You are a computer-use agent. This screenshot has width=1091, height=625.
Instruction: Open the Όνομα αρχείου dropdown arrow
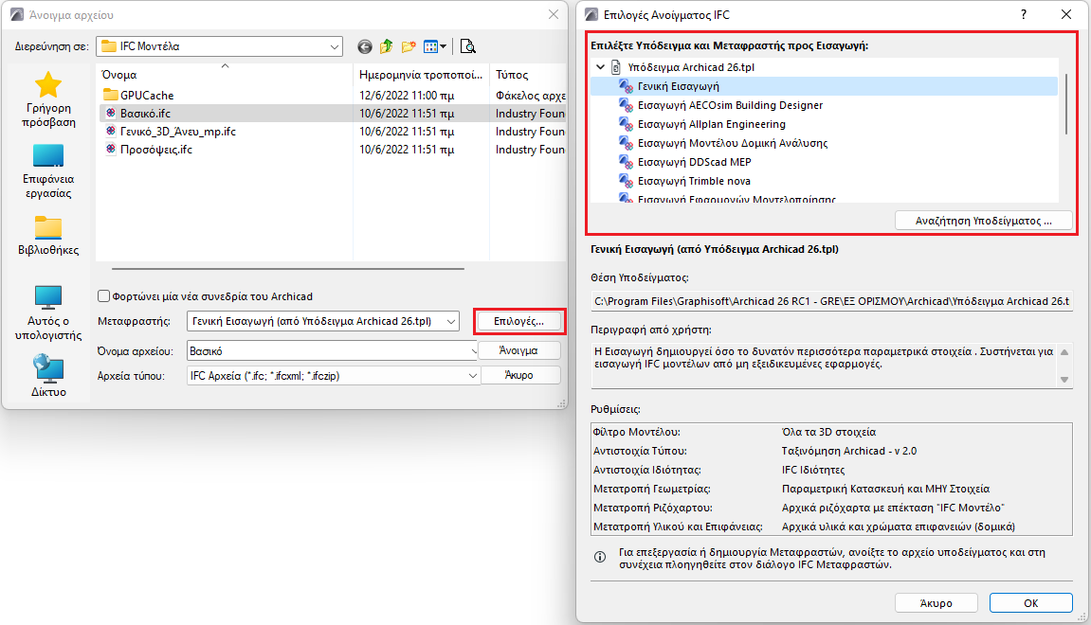pyautogui.click(x=474, y=351)
